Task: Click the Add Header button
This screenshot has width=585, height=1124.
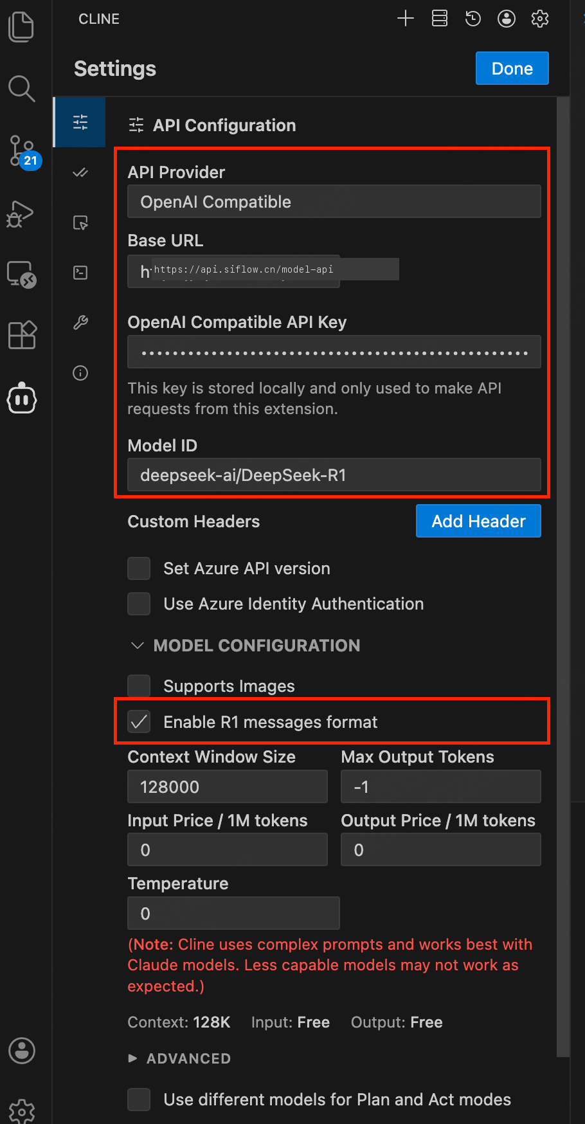Action: (478, 521)
